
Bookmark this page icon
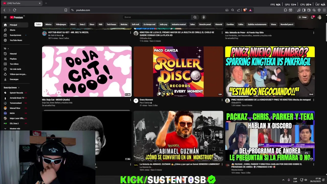point(66,10)
